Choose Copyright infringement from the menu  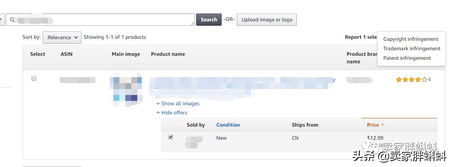(411, 39)
